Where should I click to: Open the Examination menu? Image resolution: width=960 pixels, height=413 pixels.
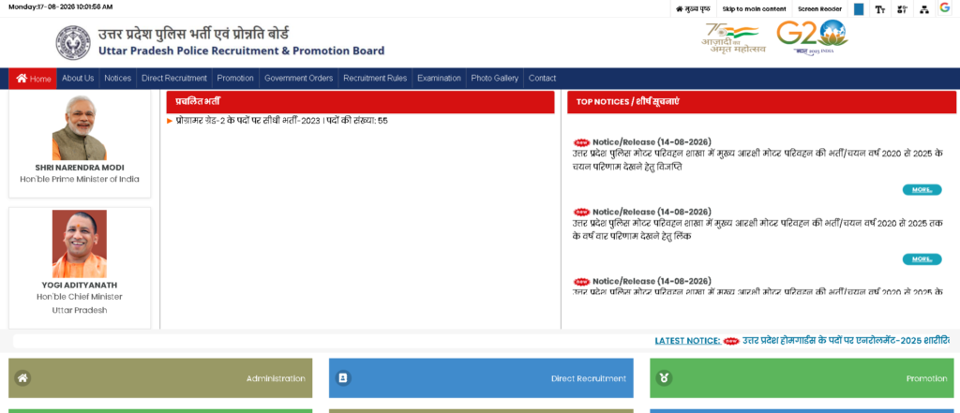click(x=439, y=79)
